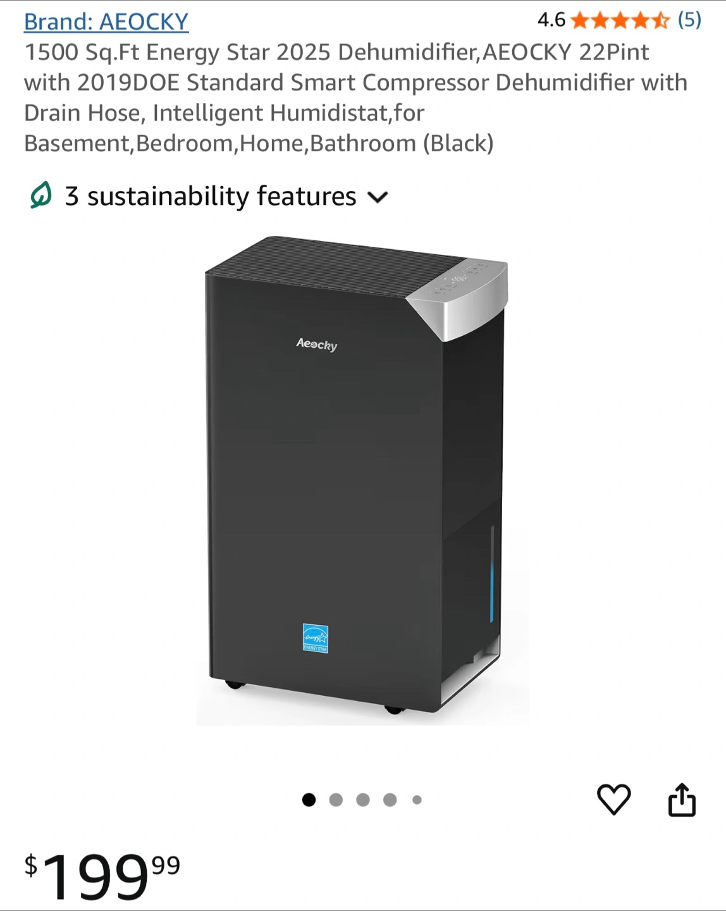Select the third image carousel dot
This screenshot has height=911, width=726.
(363, 800)
